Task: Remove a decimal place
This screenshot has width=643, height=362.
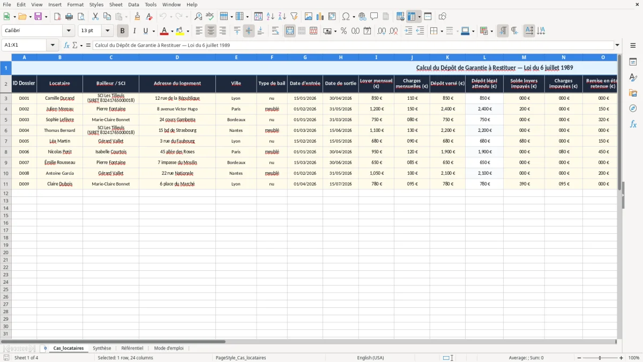Action: click(394, 31)
